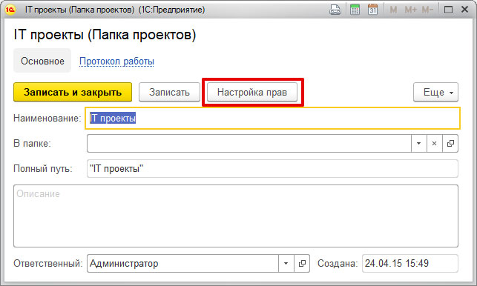Open Настройка прав button
This screenshot has height=286, width=477.
(x=252, y=92)
